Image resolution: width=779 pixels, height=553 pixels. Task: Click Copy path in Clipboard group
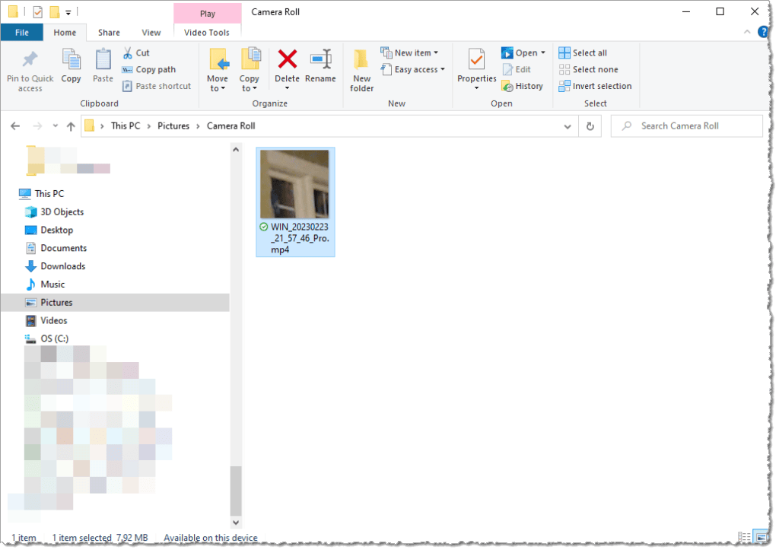pos(148,69)
